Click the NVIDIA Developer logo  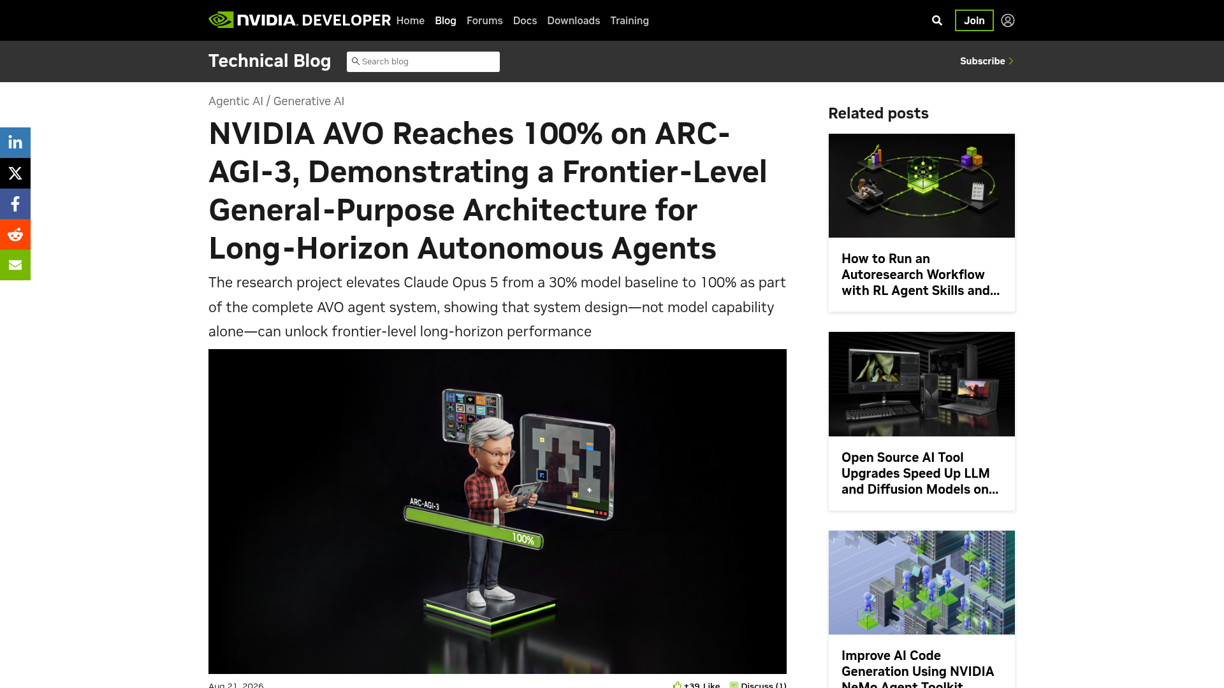(300, 20)
